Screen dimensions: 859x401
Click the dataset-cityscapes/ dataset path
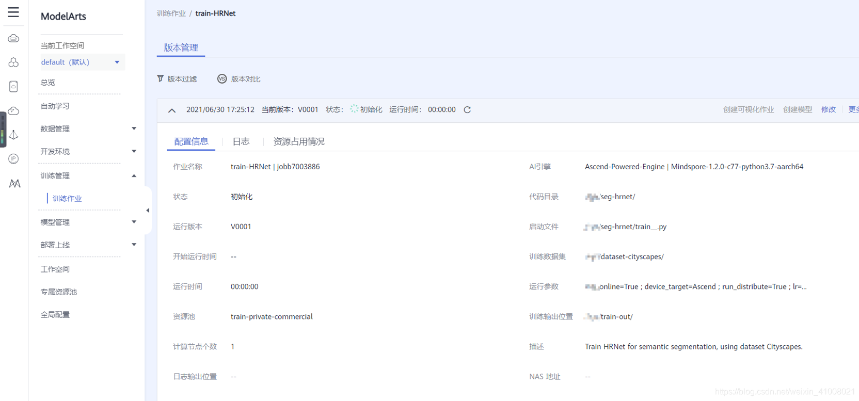coord(625,256)
